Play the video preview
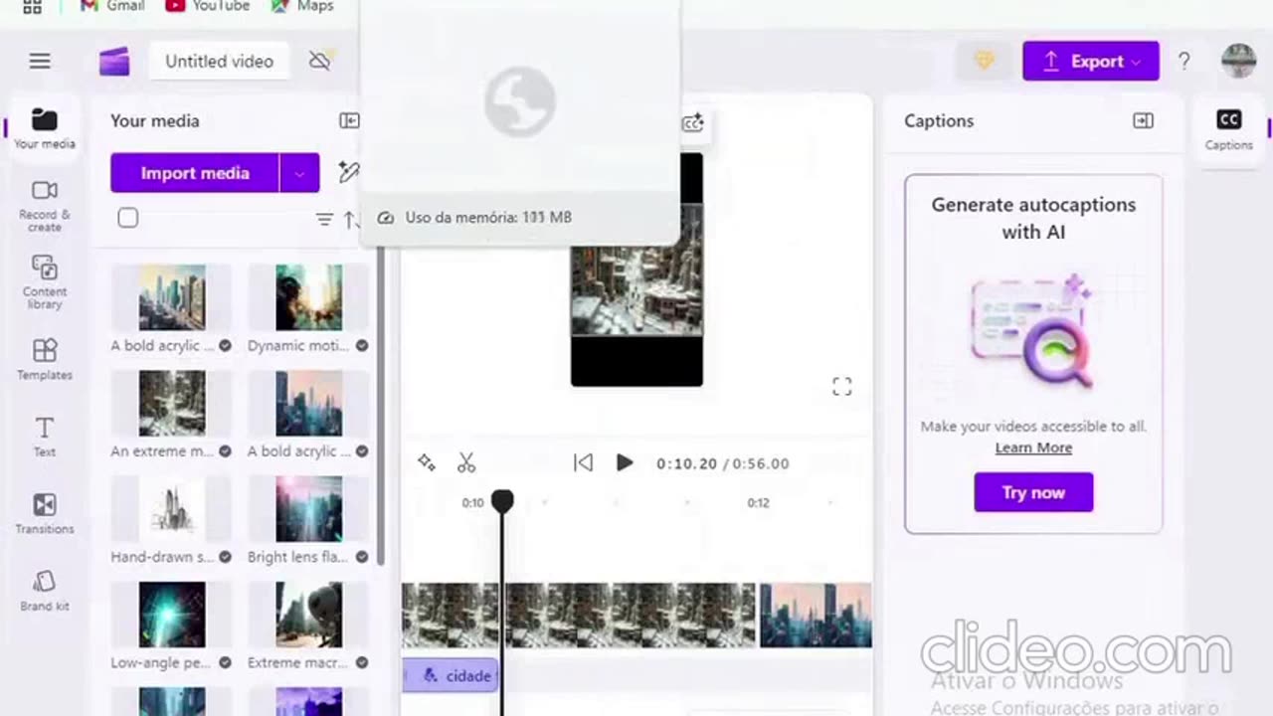Image resolution: width=1273 pixels, height=716 pixels. [x=624, y=462]
